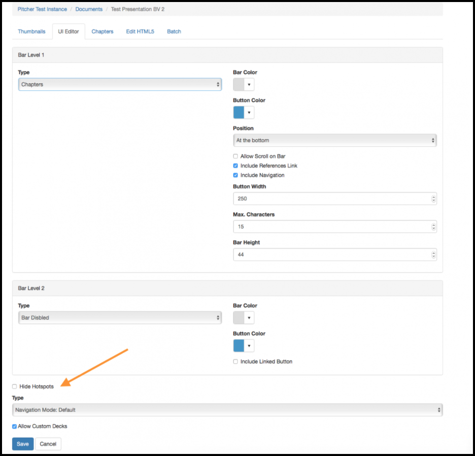The image size is (475, 456).
Task: Open Bar Level 1 Bar Color picker
Action: pos(244,84)
